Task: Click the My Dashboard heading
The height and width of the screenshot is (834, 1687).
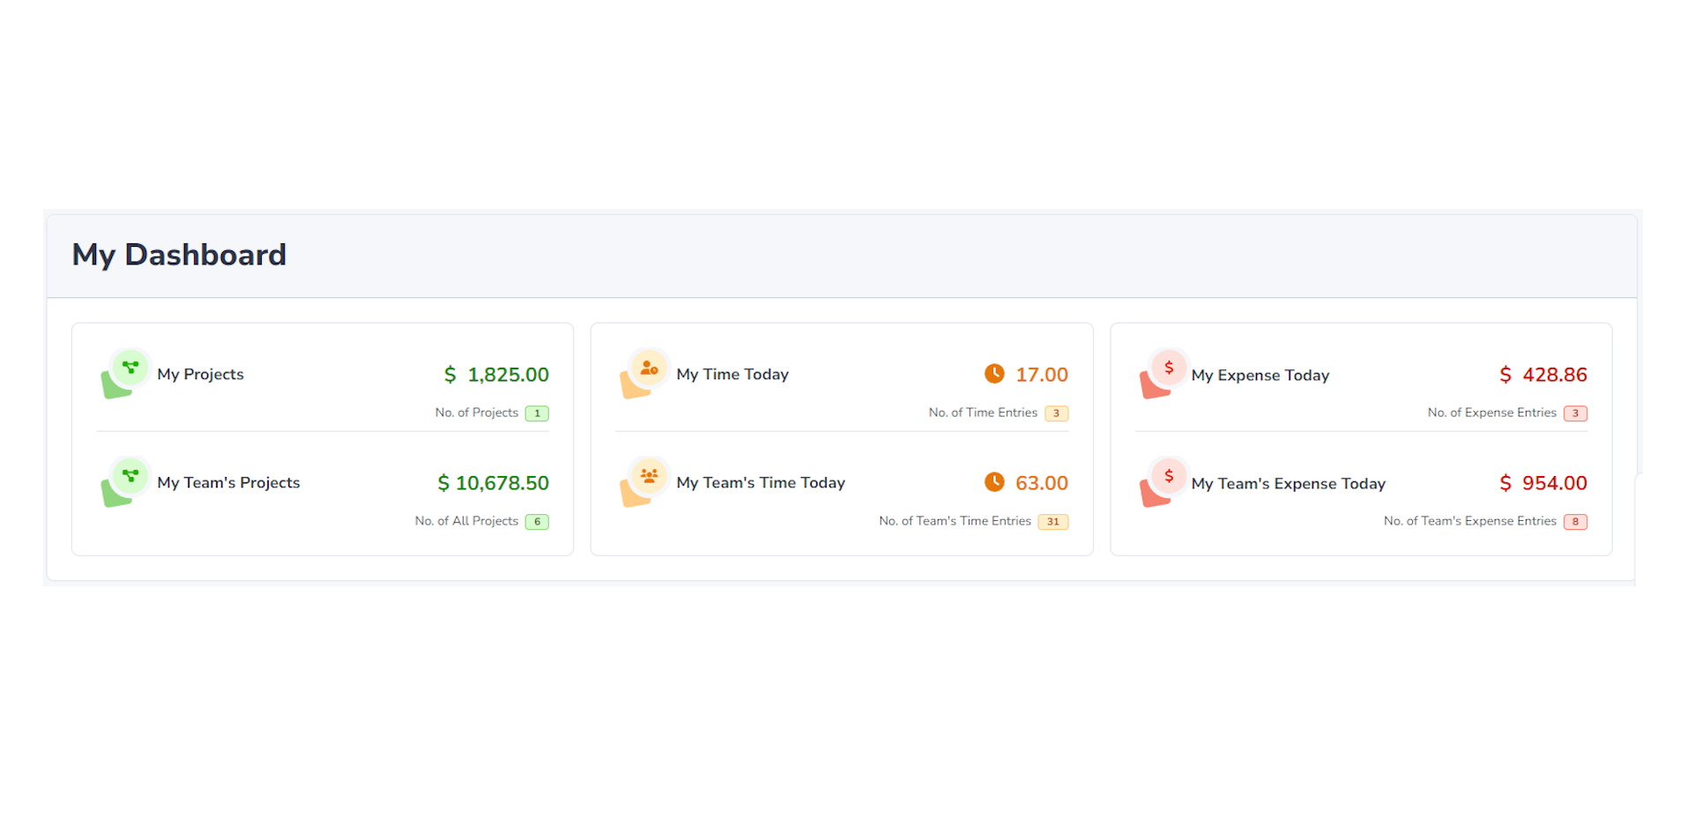Action: coord(179,255)
